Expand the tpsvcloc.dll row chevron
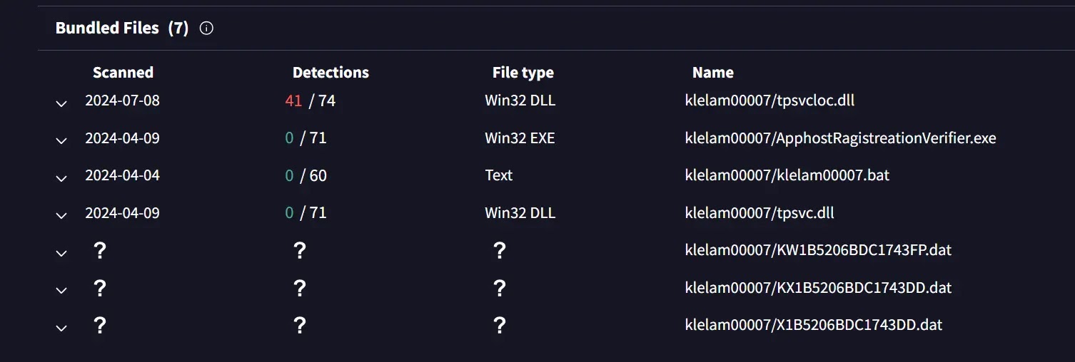Viewport: 1075px width, 362px height. click(61, 103)
